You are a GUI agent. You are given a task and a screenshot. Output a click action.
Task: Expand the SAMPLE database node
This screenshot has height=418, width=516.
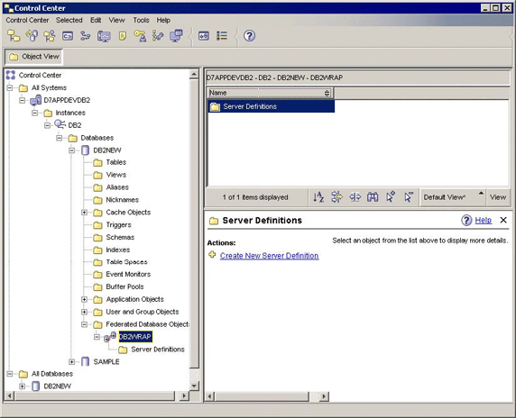[72, 362]
